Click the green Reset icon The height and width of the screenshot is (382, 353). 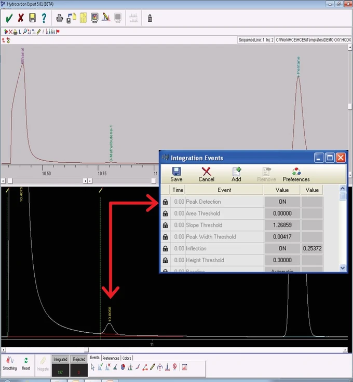[x=25, y=362]
